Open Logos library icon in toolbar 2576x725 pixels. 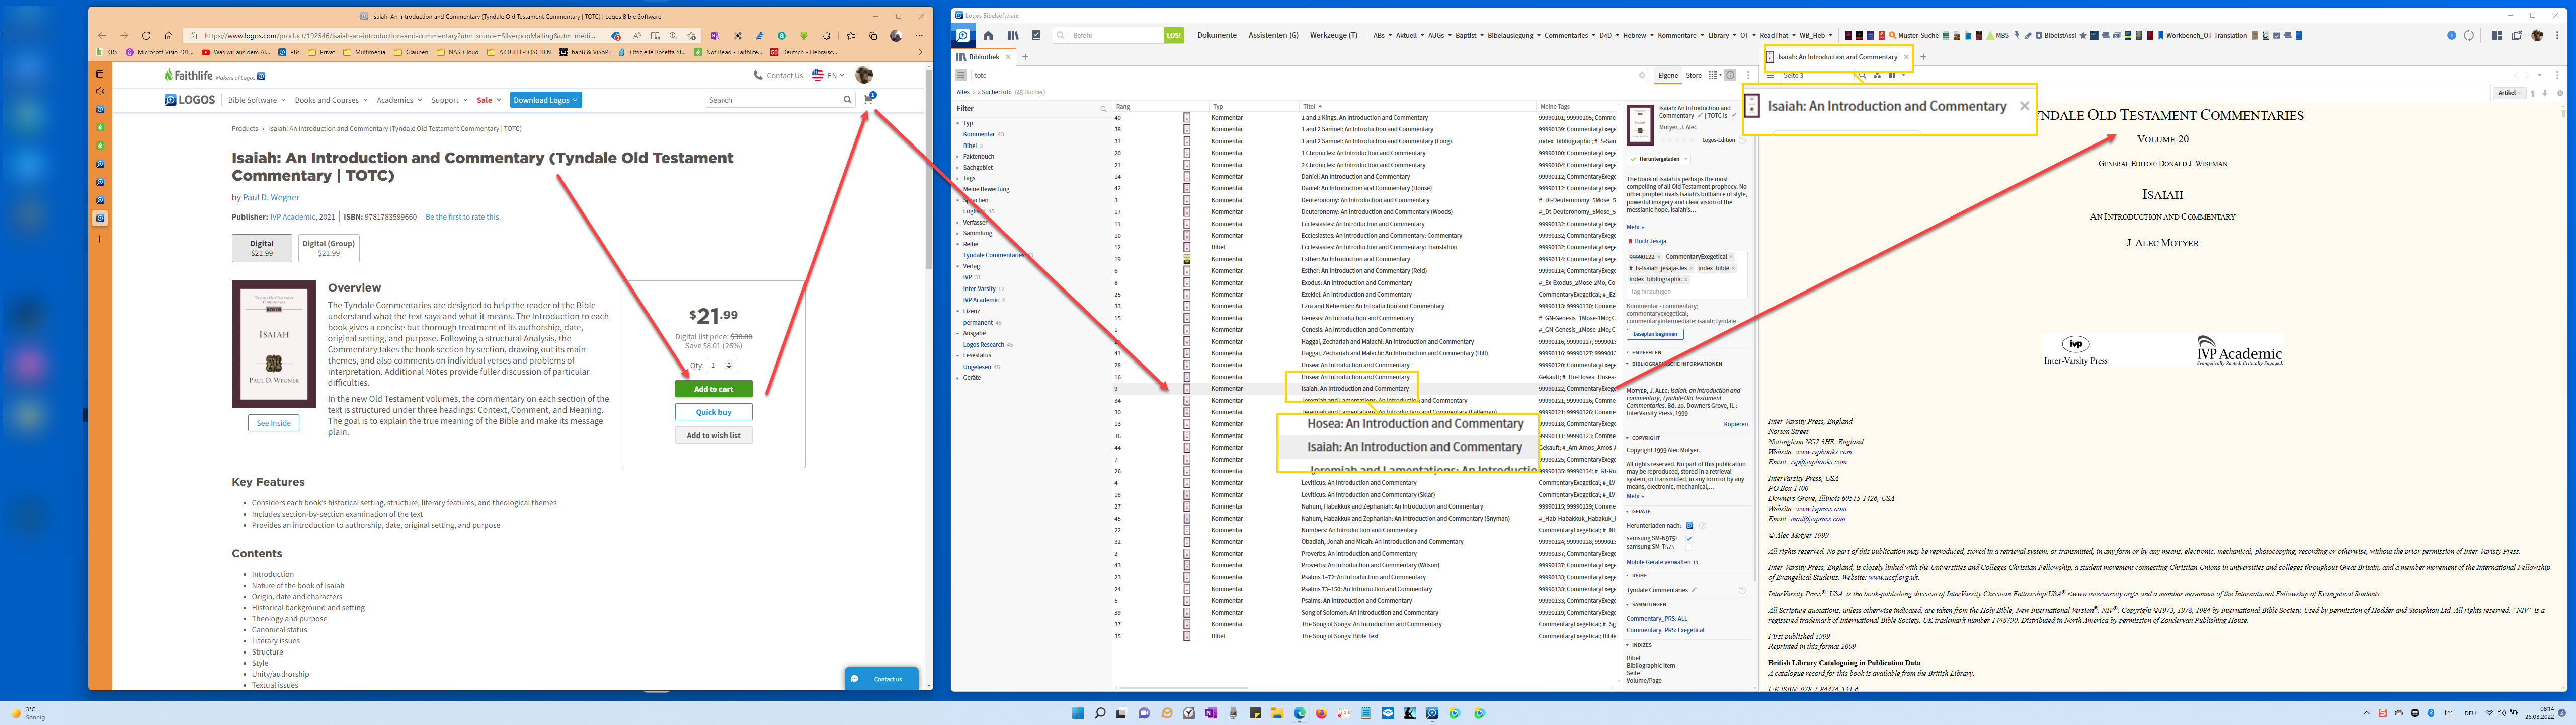(1013, 35)
